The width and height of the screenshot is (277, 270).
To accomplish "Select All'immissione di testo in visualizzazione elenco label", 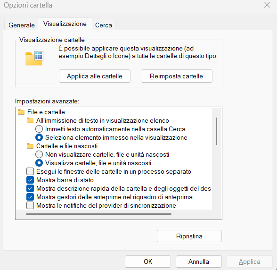I will pyautogui.click(x=103, y=120).
